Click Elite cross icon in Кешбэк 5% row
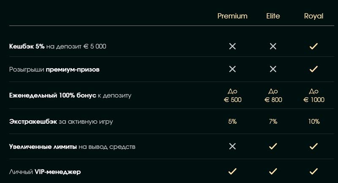The image size is (338, 183). click(x=273, y=46)
